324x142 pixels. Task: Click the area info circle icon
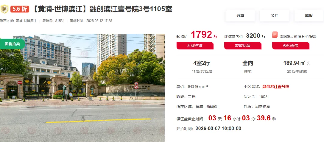click(309, 64)
